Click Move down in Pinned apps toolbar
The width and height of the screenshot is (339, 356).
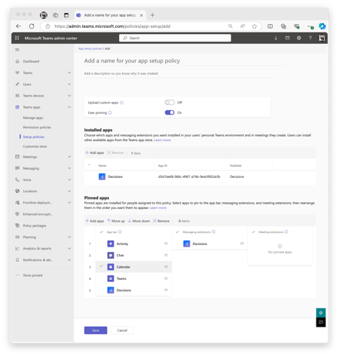pyautogui.click(x=139, y=221)
